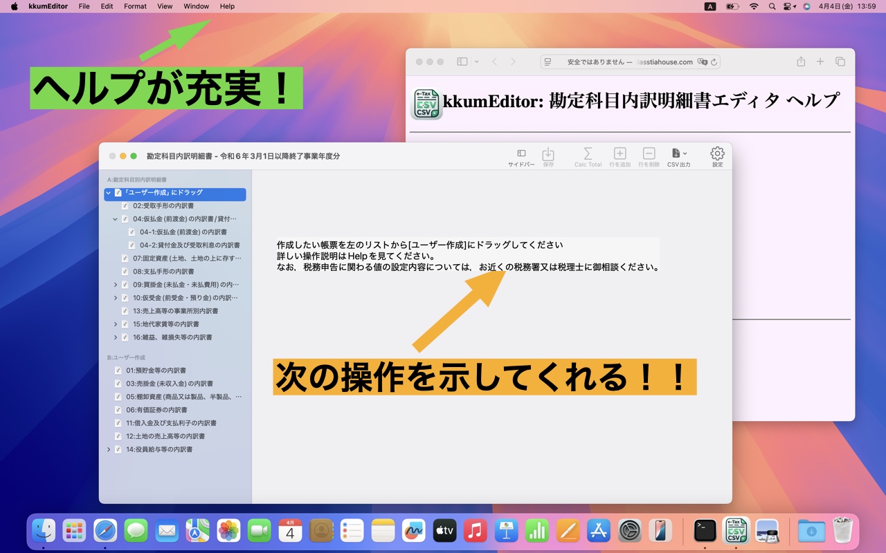Open the Window menu

coord(197,6)
